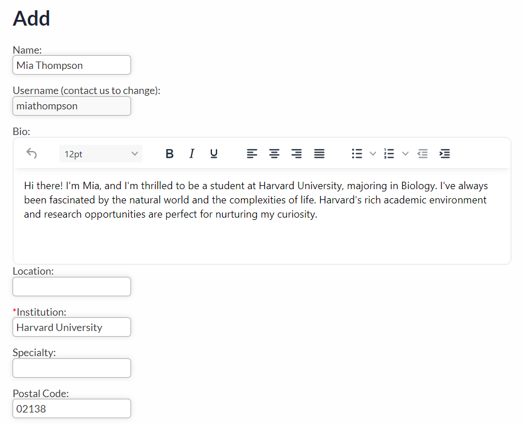Click the Institution field with Harvard University
523x425 pixels.
72,327
